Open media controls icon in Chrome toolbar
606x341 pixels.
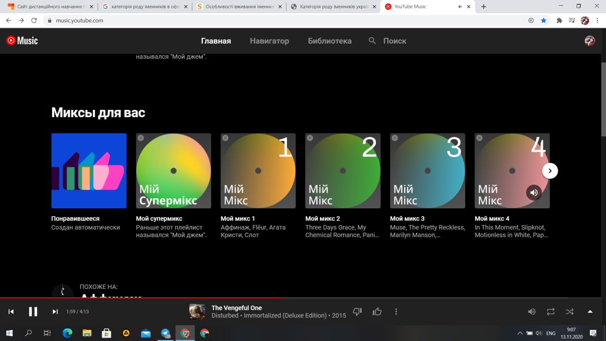[572, 20]
